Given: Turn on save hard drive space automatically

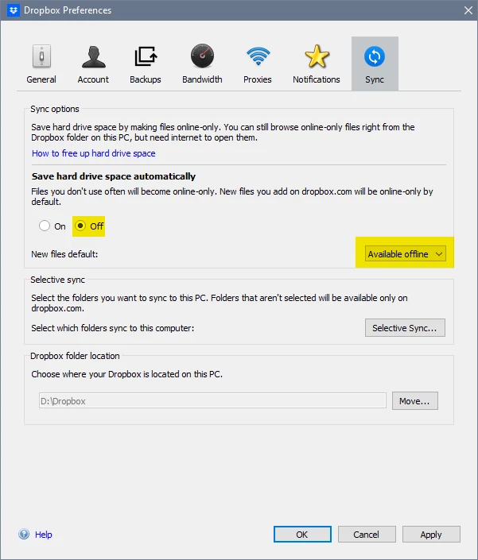Looking at the screenshot, I should [45, 226].
